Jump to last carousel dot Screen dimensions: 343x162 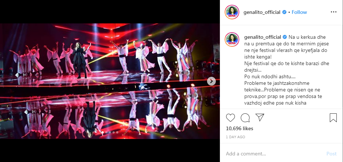(x=117, y=132)
